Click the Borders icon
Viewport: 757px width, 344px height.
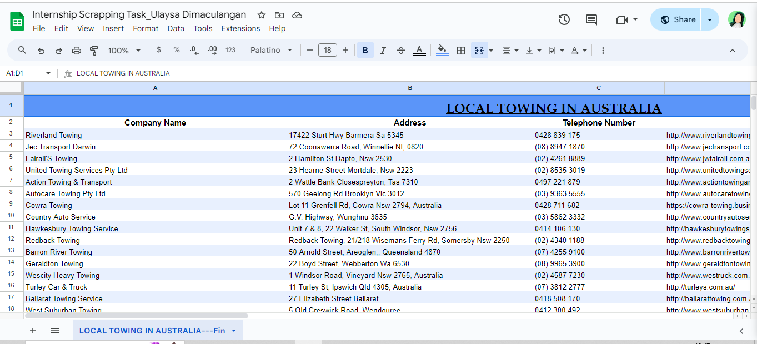click(x=460, y=51)
